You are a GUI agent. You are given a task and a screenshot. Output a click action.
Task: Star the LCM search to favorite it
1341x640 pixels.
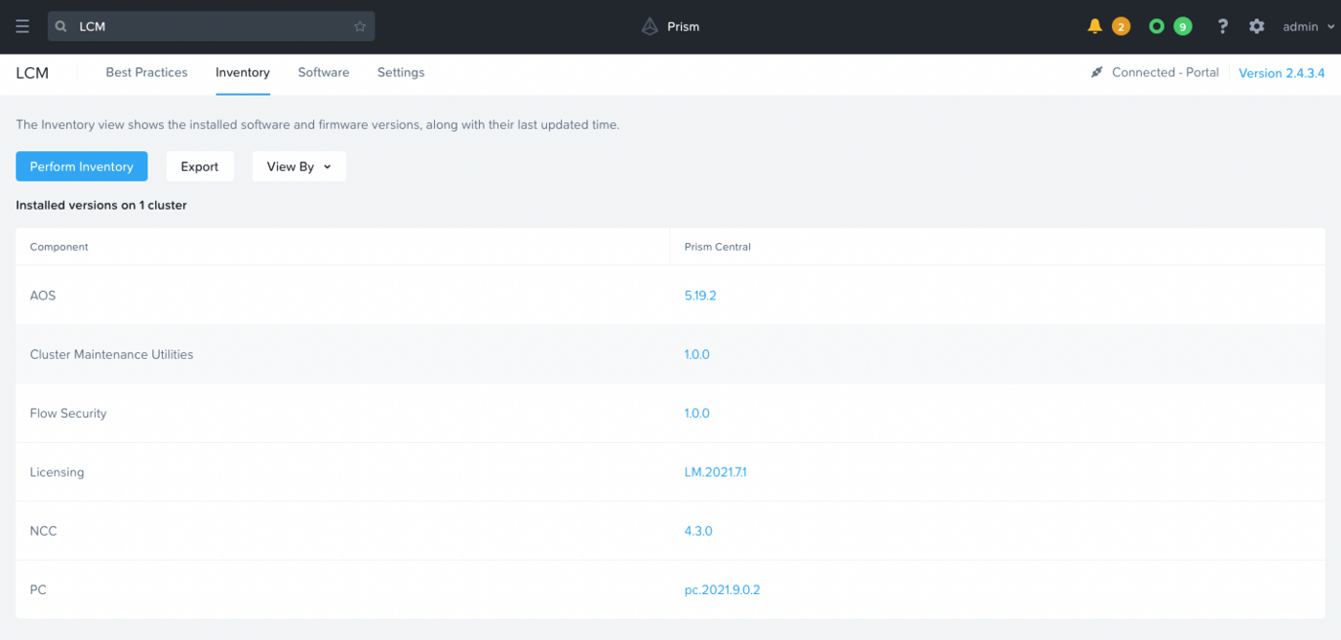[x=359, y=26]
